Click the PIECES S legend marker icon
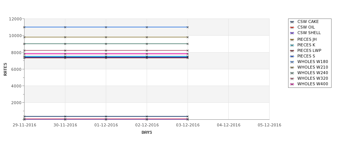362x159 pixels. [292, 56]
